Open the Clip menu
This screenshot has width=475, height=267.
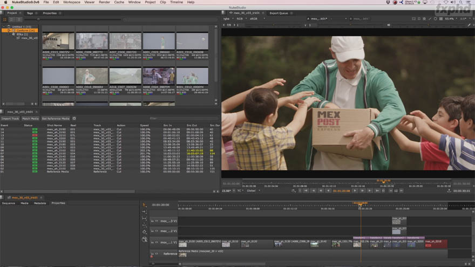[x=162, y=2]
